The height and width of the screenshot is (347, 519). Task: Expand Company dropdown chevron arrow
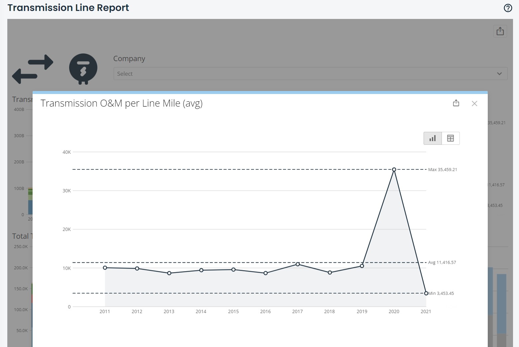click(x=499, y=74)
